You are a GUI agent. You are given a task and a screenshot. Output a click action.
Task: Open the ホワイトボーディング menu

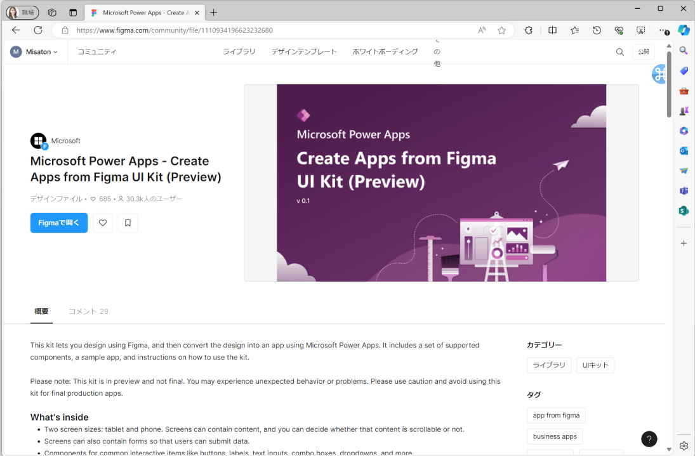point(385,52)
